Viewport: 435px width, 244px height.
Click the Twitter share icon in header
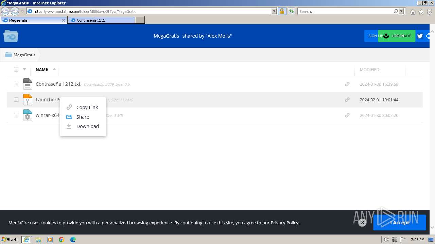[x=420, y=36]
